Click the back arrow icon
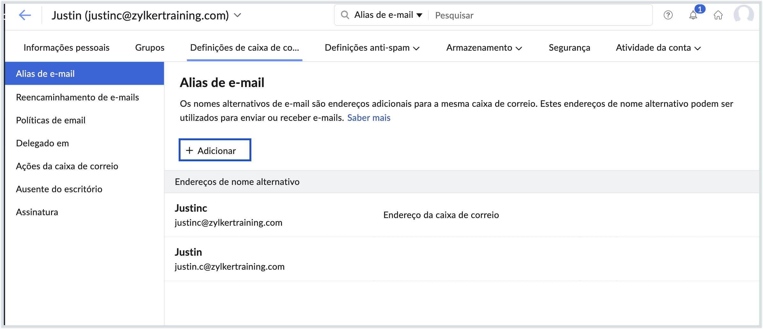Viewport: 763px width, 329px height. [25, 15]
